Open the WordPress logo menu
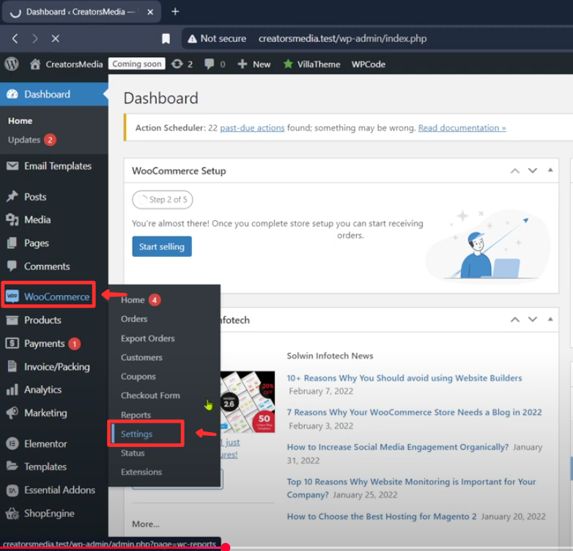 point(12,64)
